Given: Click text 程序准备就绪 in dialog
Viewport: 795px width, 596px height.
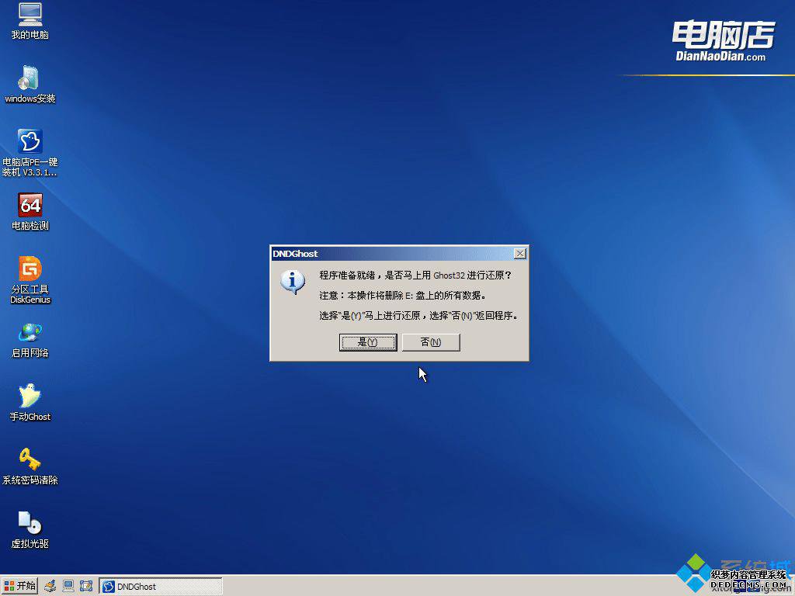Looking at the screenshot, I should (347, 275).
